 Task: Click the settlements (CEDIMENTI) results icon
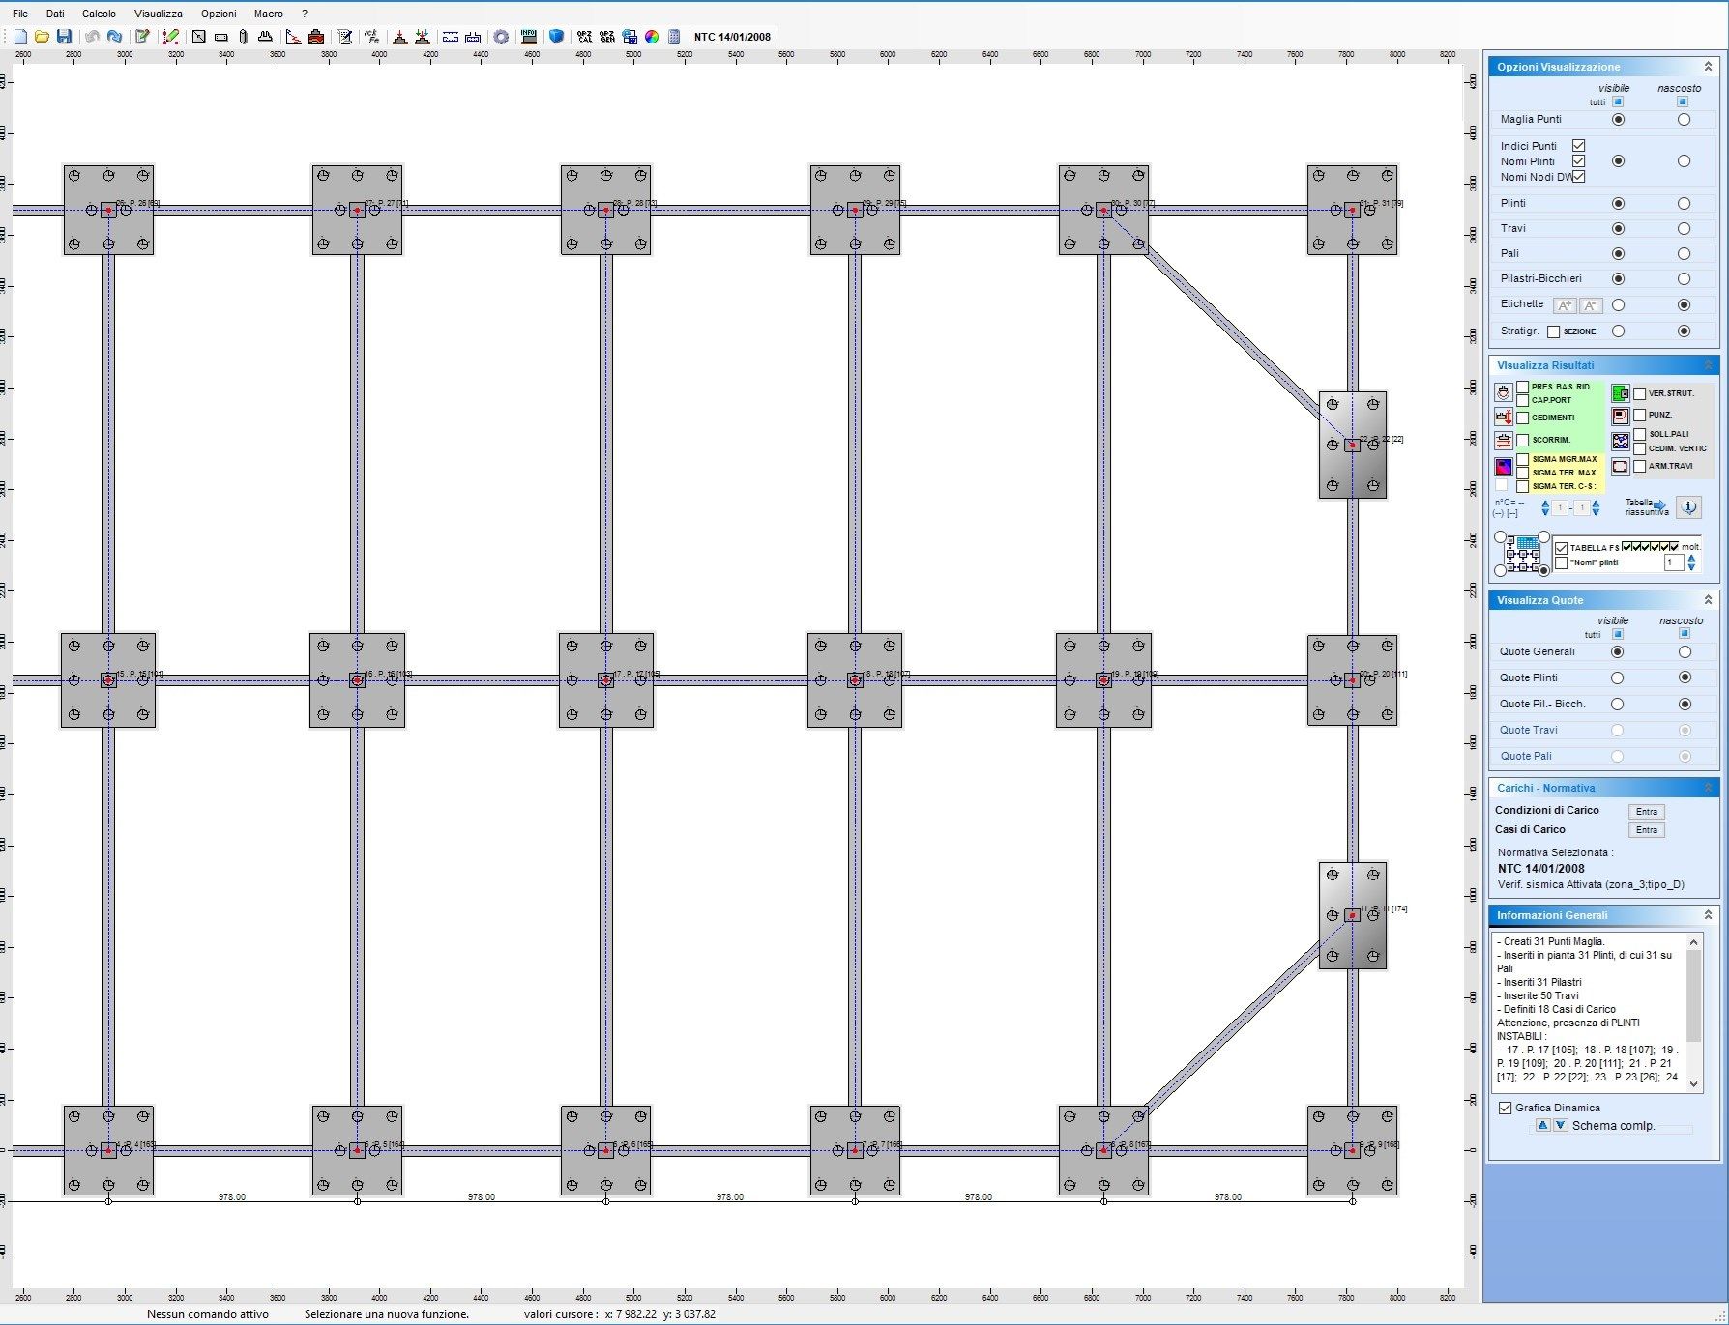point(1503,418)
